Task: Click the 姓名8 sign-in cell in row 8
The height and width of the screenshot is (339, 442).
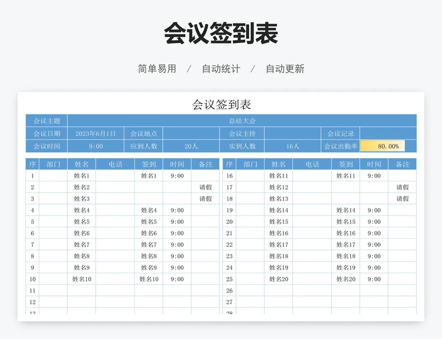Action: (x=149, y=256)
